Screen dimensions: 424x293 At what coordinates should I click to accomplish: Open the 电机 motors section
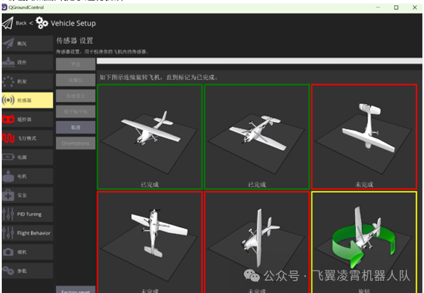(27, 176)
